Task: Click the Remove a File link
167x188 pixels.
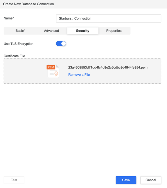Action: 79,75
